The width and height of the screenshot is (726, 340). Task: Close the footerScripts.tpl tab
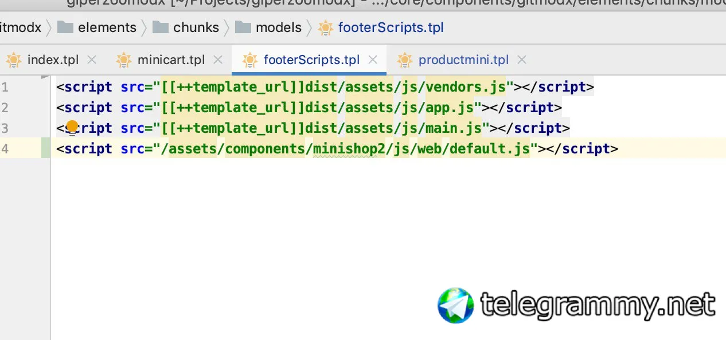coord(373,60)
